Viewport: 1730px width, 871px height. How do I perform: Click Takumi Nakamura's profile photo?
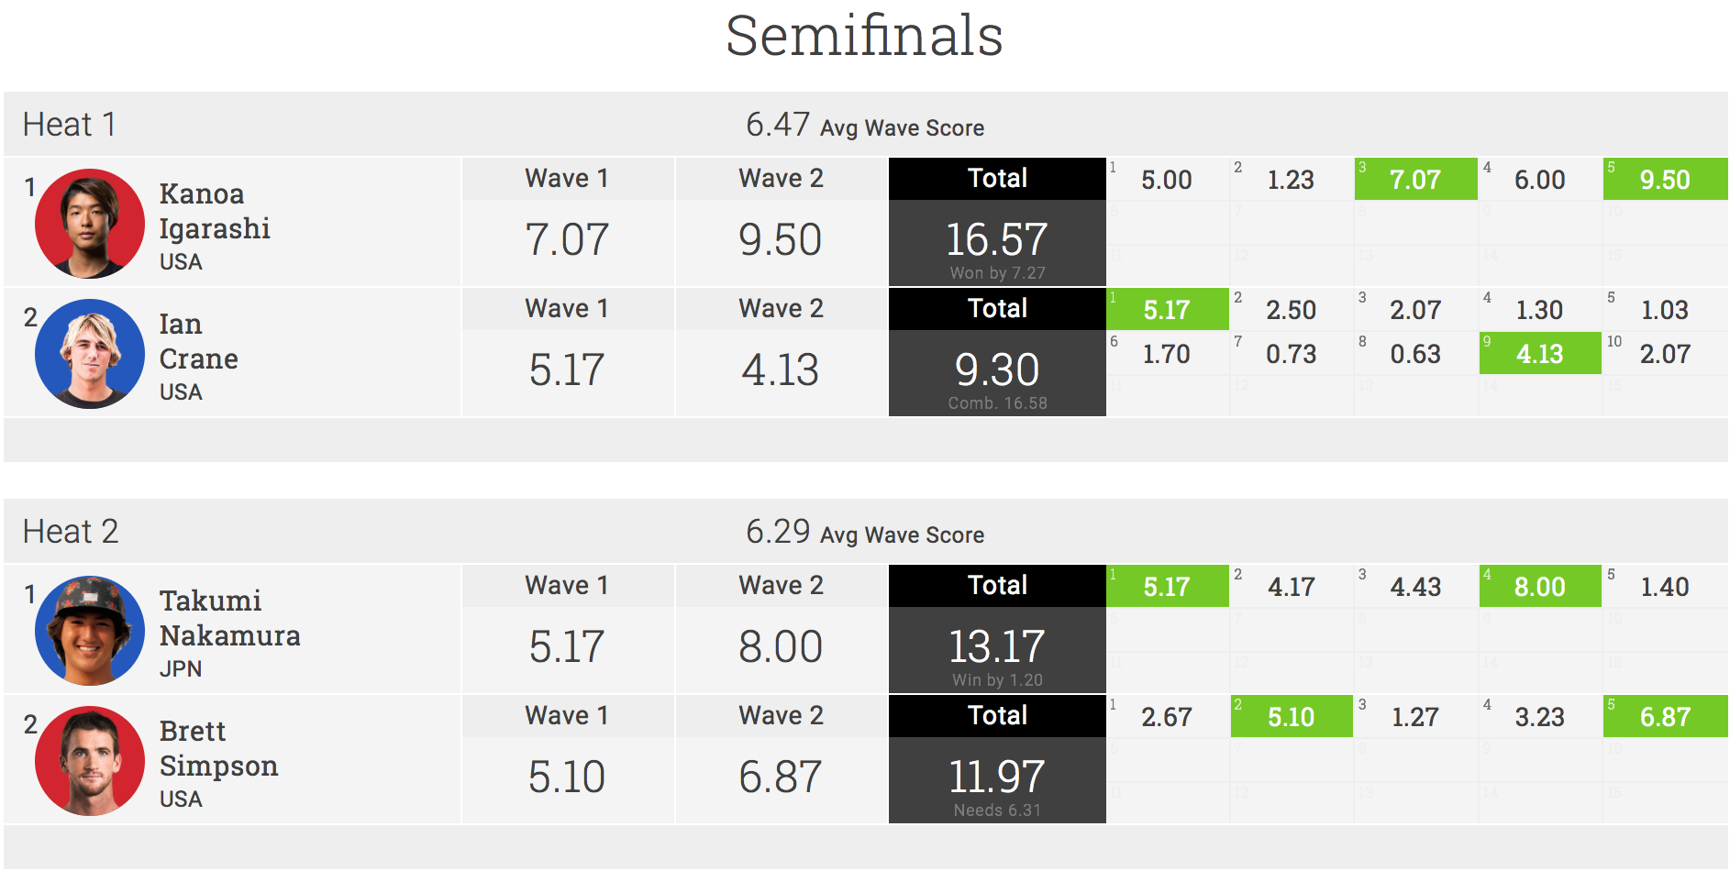pos(90,631)
